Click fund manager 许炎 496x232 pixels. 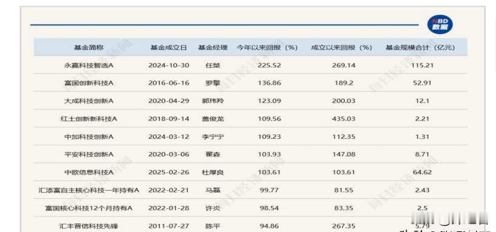click(x=212, y=208)
